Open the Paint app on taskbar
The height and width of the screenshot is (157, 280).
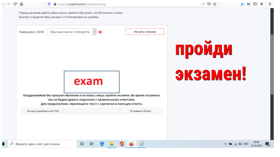click(141, 144)
